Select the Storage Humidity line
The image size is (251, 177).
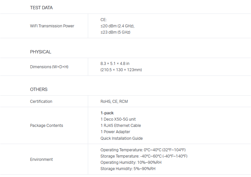click(128, 169)
